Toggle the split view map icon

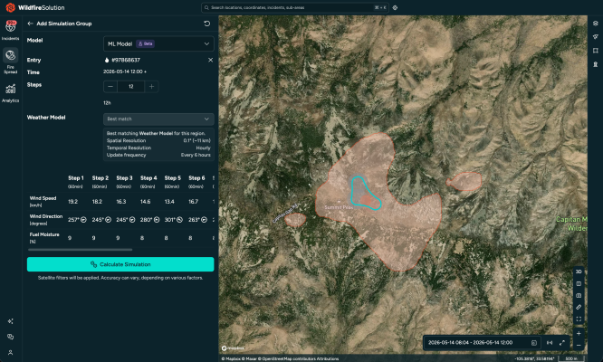point(579,283)
